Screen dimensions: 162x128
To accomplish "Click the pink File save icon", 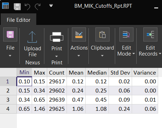I will [x=10, y=34].
